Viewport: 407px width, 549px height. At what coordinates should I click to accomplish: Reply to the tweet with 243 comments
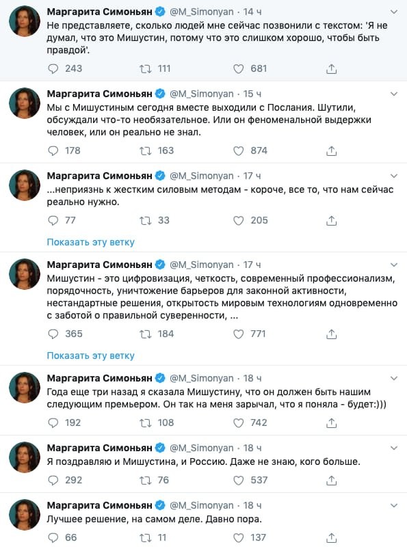pos(53,68)
